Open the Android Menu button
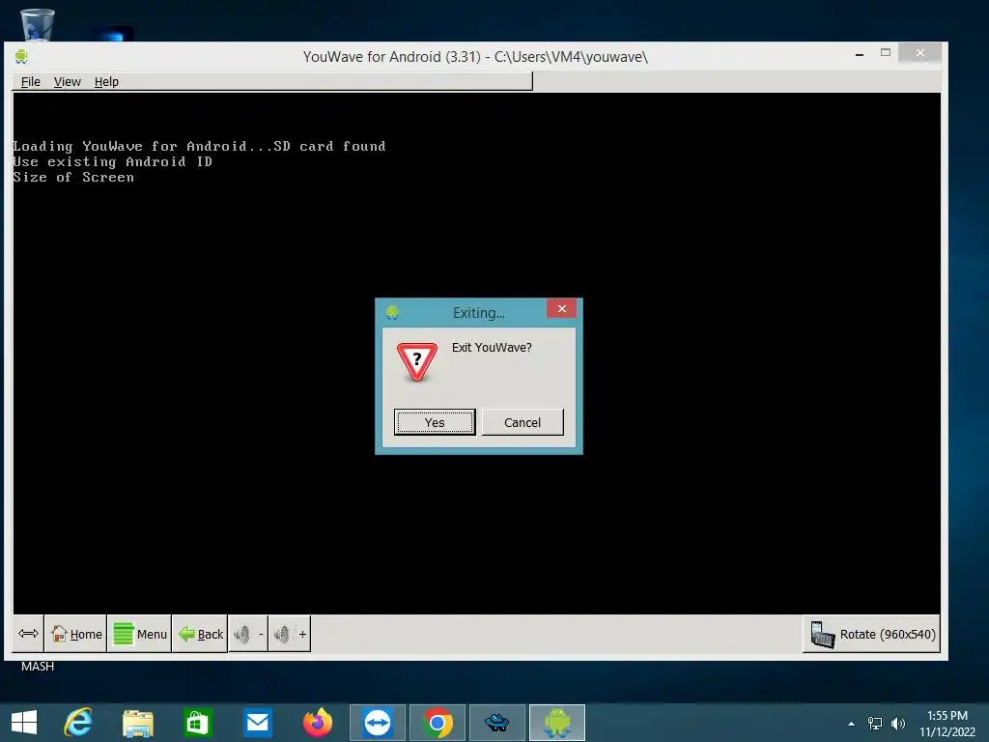The width and height of the screenshot is (989, 742). point(139,634)
